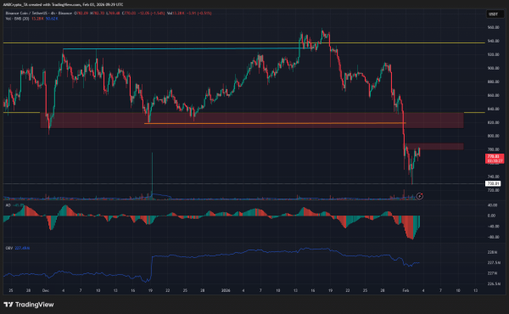The width and height of the screenshot is (509, 314).
Task: Click the 720.00 price axis label
Action: click(x=493, y=190)
